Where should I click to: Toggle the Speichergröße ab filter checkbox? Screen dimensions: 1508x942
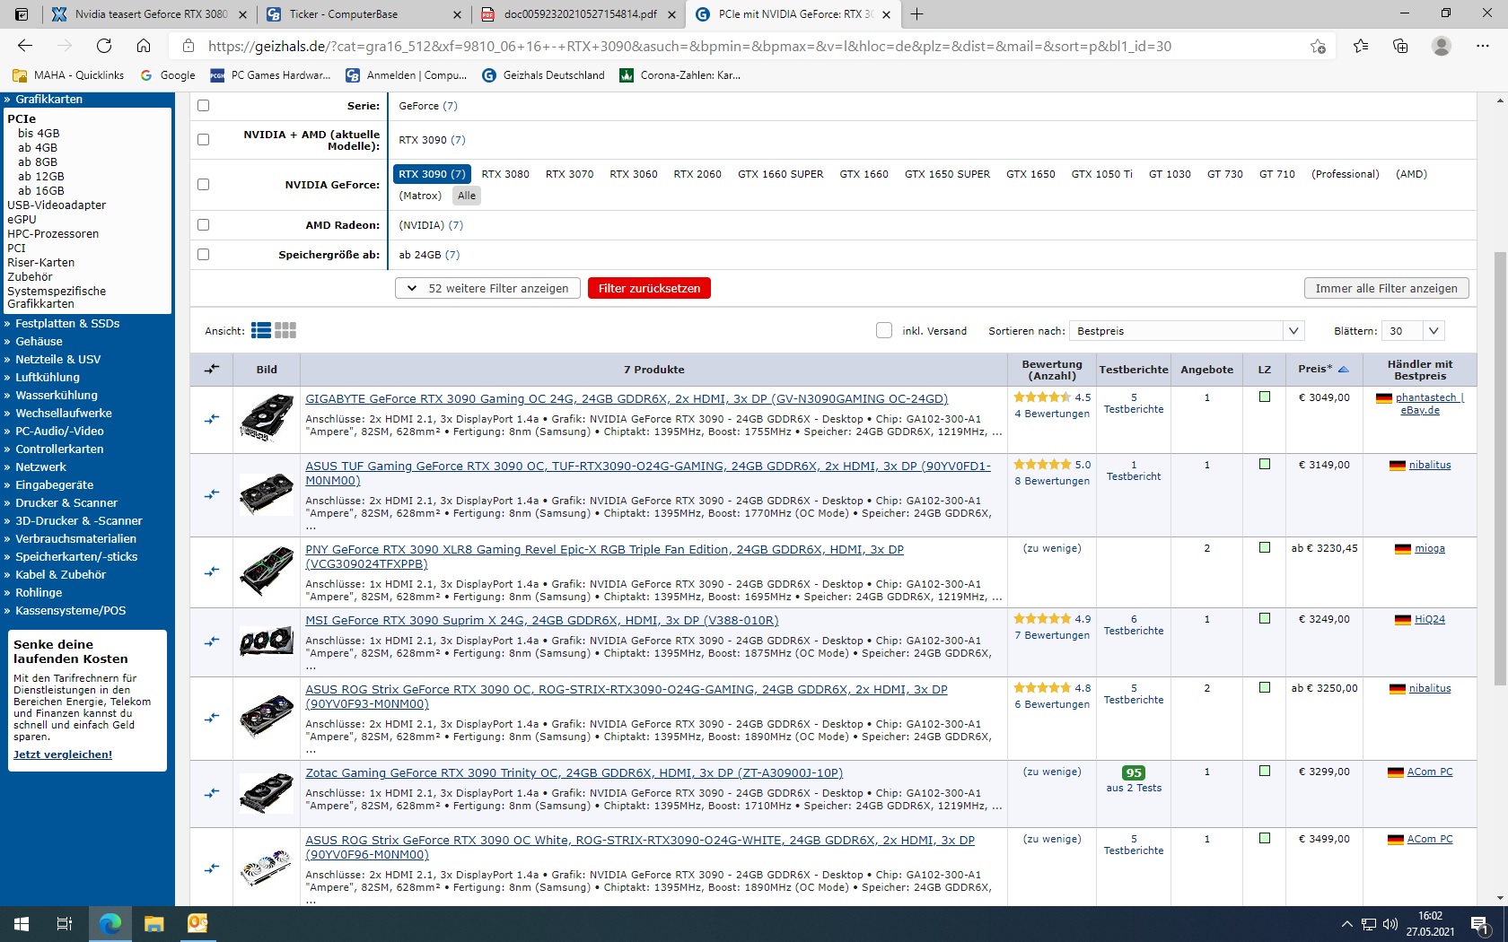[203, 254]
